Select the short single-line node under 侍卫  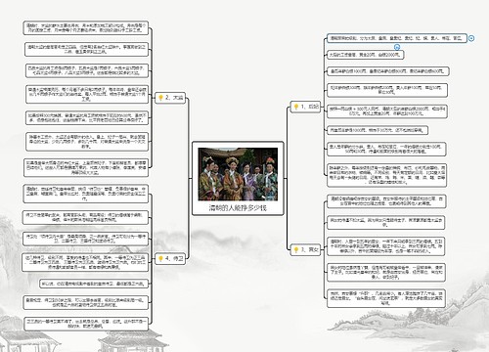point(94,284)
